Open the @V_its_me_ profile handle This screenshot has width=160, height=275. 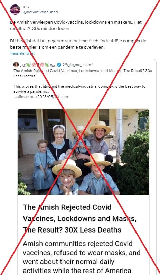pyautogui.click(x=72, y=65)
